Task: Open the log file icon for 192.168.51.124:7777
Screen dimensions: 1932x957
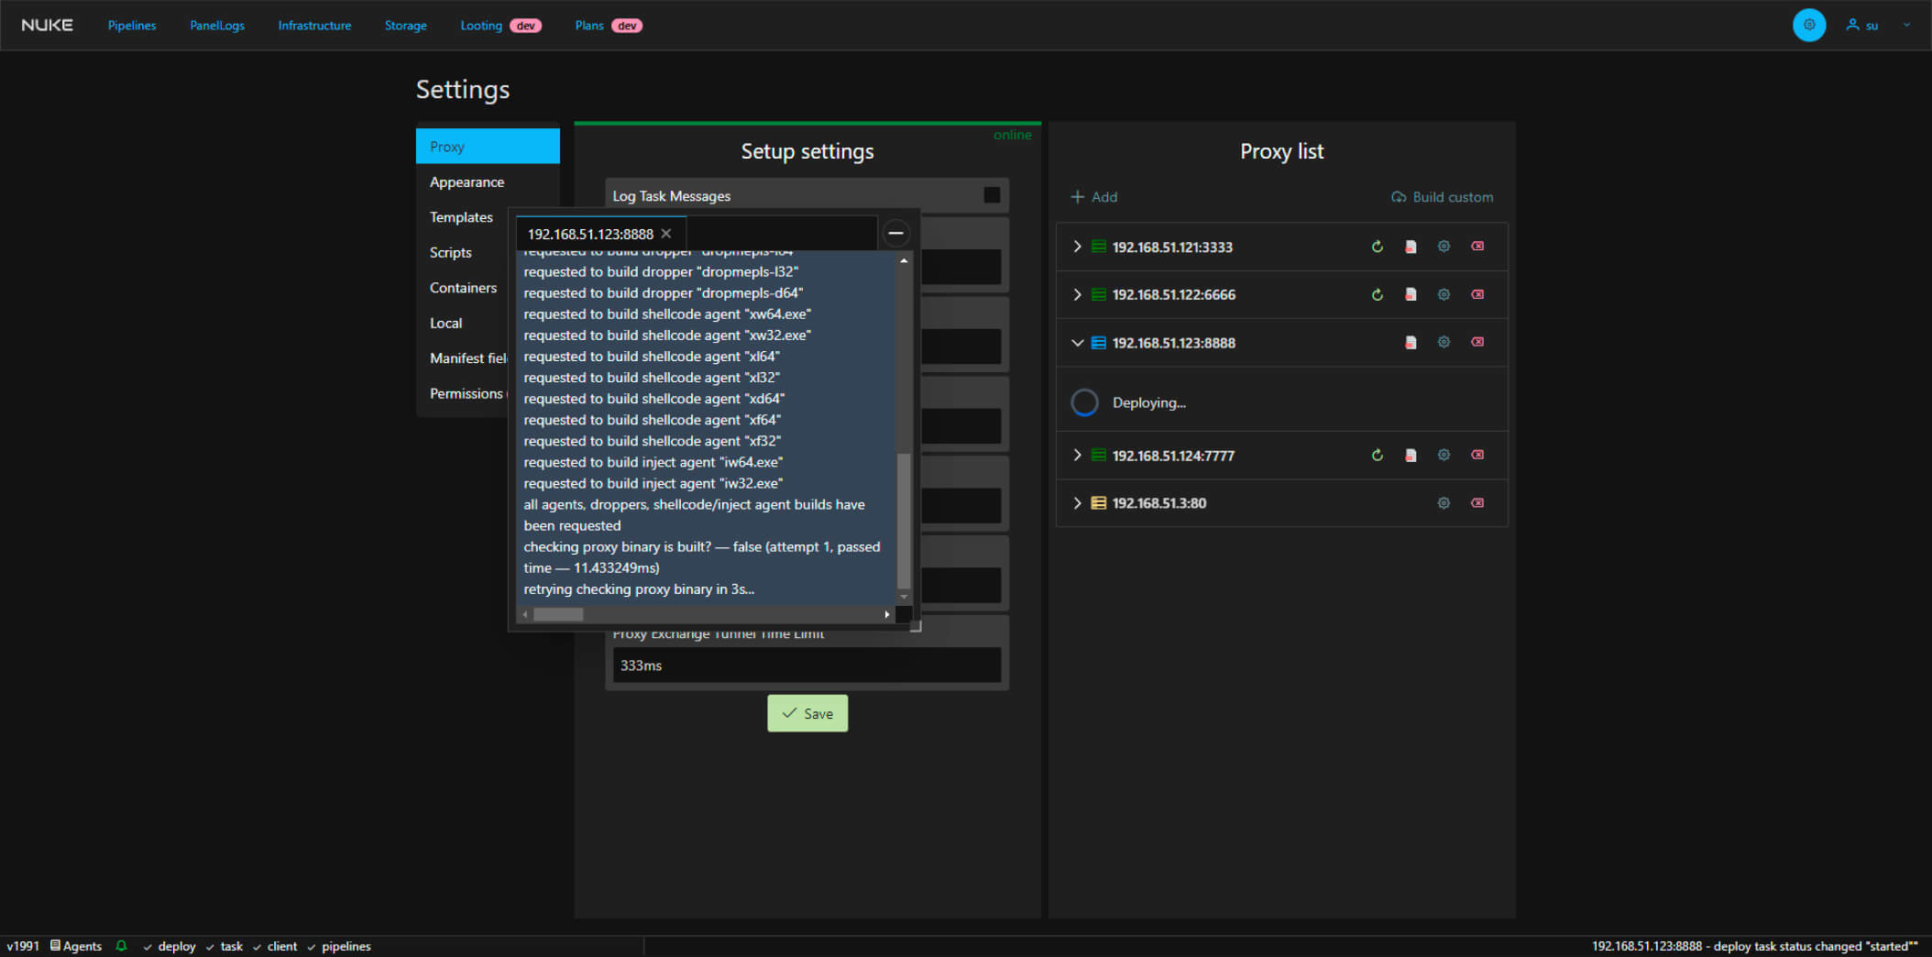Action: tap(1411, 455)
